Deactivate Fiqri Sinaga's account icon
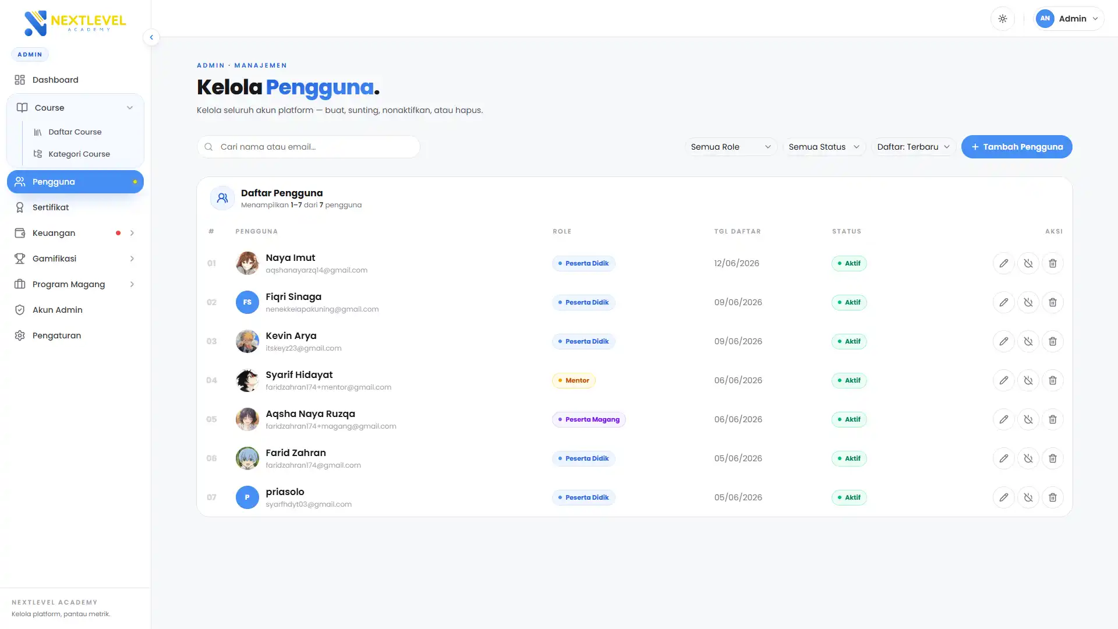1118x629 pixels. (x=1028, y=302)
